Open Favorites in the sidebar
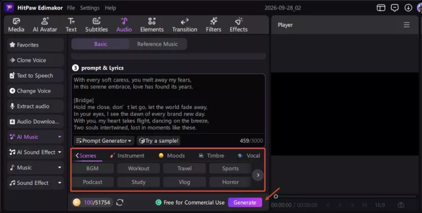 35,44
